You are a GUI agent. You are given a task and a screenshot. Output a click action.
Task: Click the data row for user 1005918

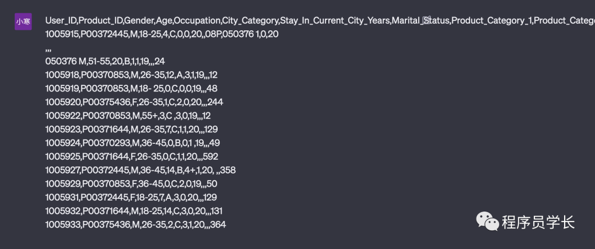click(x=131, y=75)
